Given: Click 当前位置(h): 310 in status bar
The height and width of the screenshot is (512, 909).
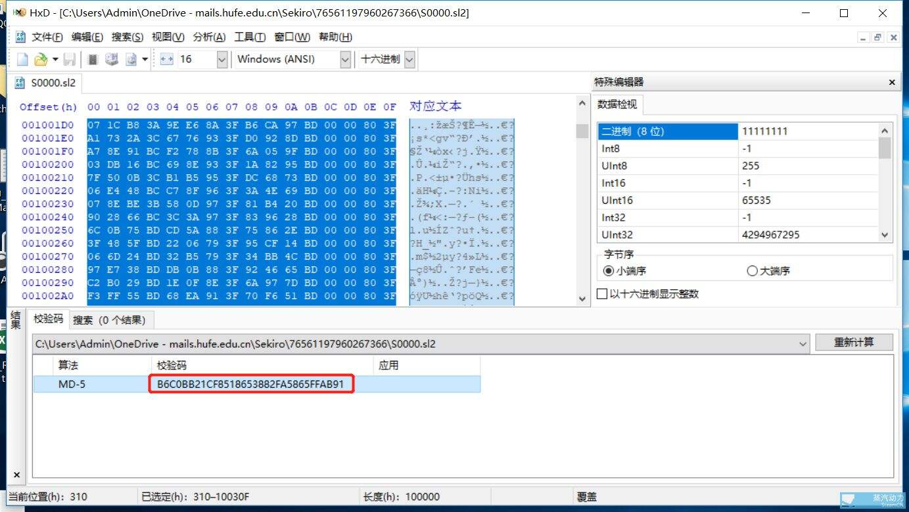Looking at the screenshot, I should coord(47,497).
